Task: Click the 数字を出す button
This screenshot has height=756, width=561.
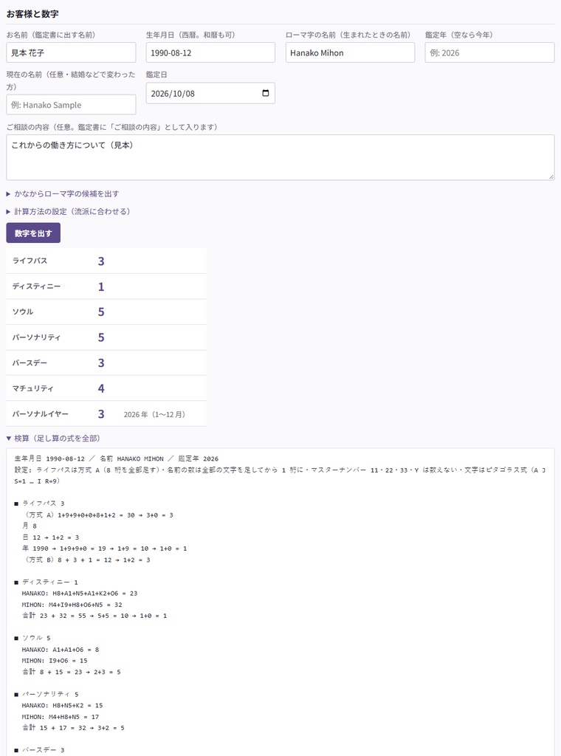Action: 33,233
